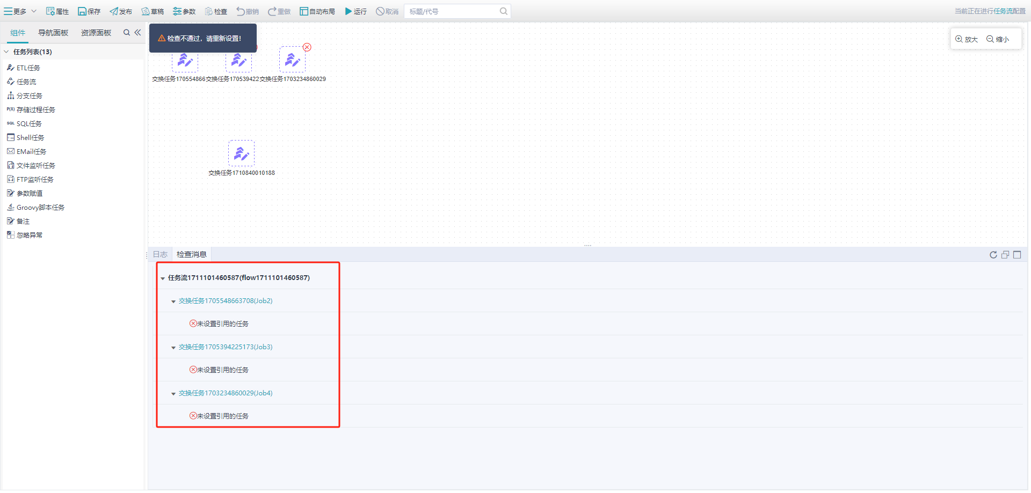Click the Publish (发布) toolbar button

click(121, 11)
